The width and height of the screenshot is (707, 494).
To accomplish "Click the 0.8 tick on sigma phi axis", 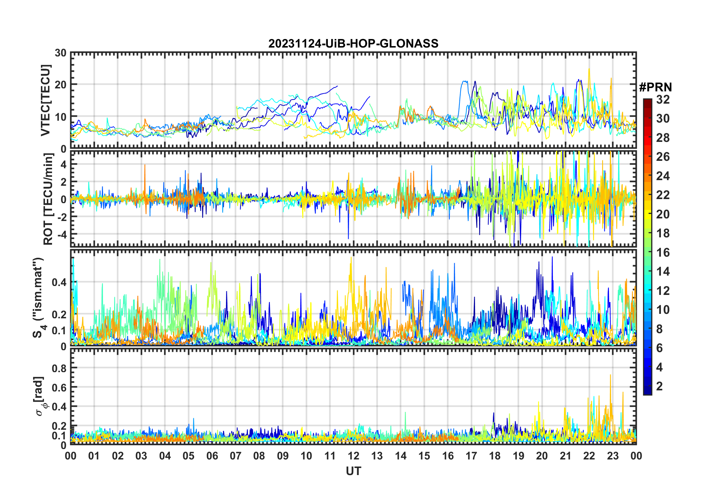I will click(59, 368).
